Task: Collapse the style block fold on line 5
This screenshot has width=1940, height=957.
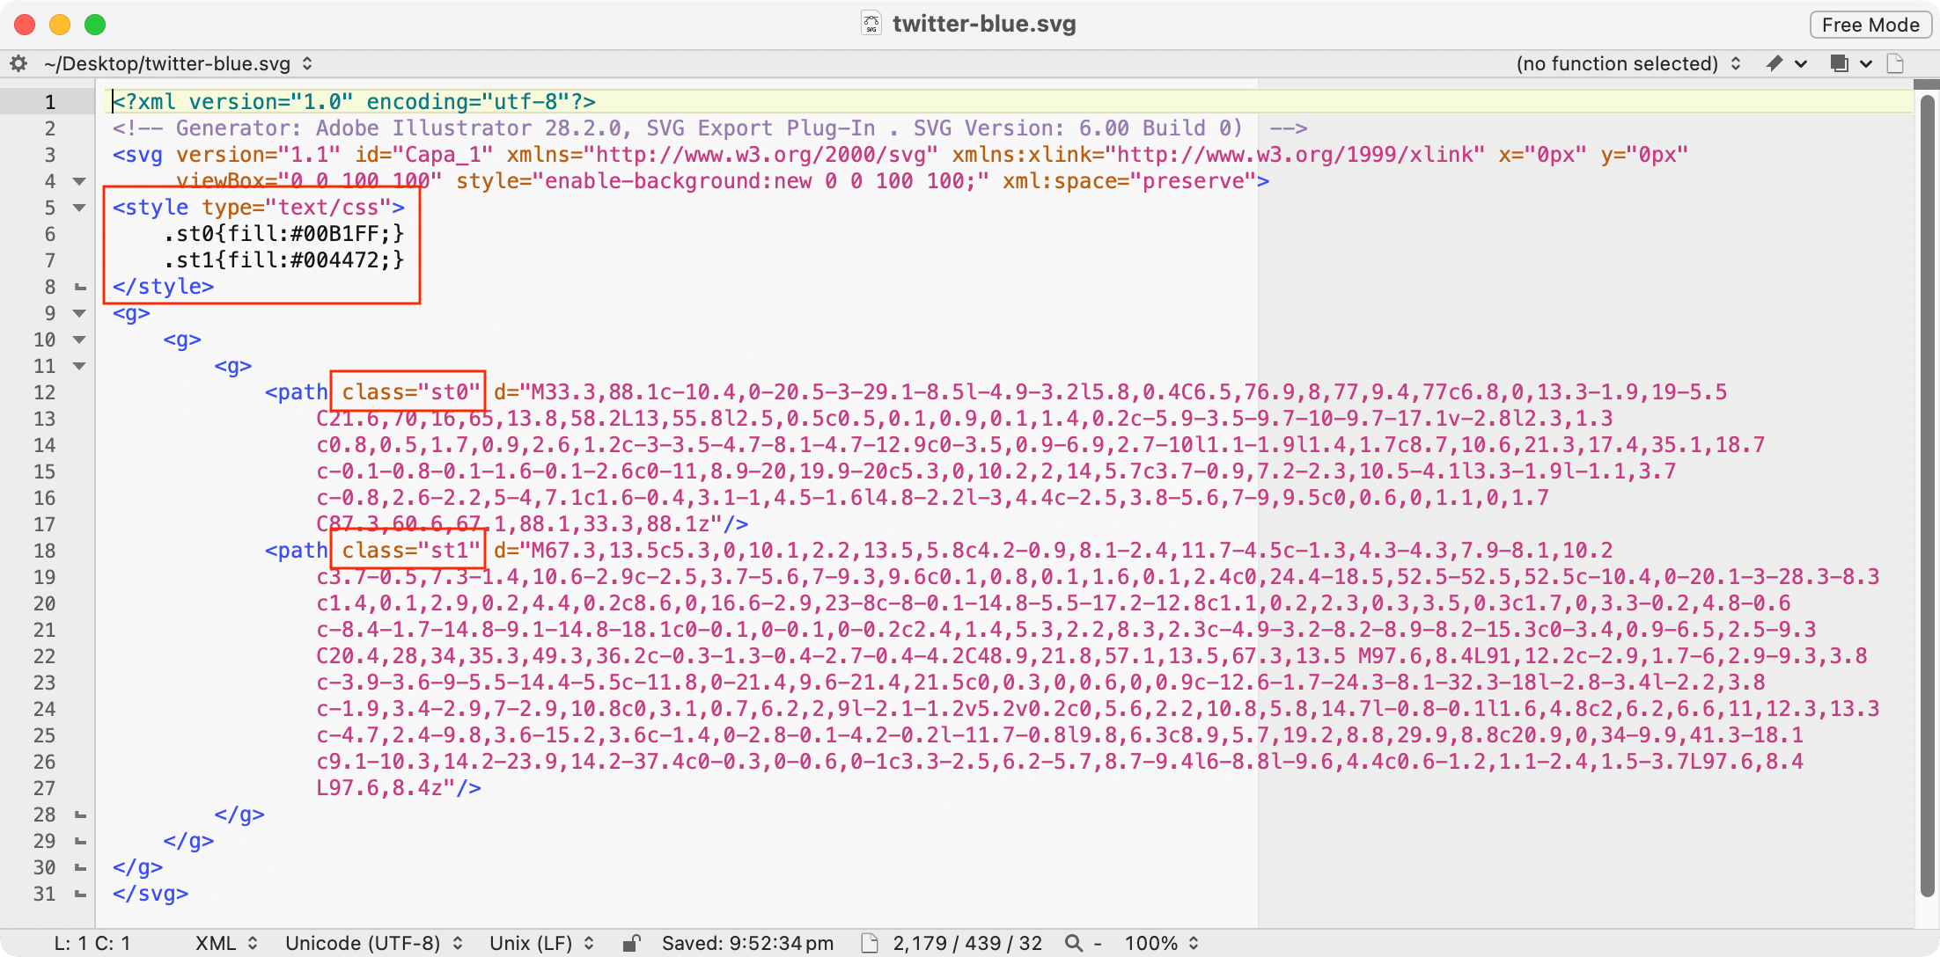Action: coord(79,208)
